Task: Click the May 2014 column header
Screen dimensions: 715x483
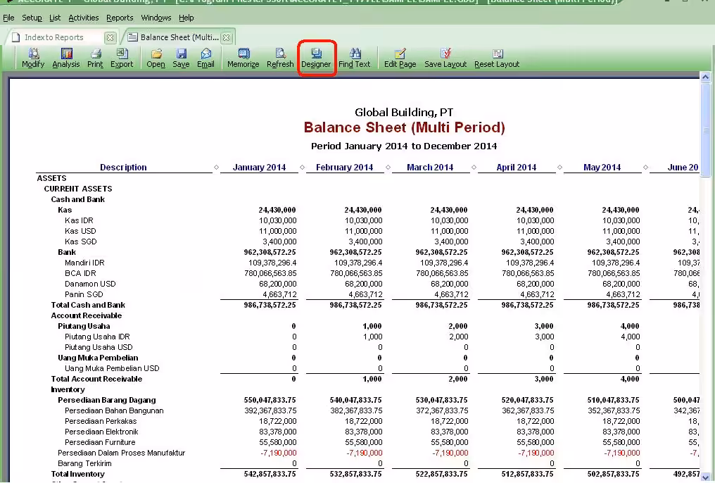Action: tap(602, 168)
